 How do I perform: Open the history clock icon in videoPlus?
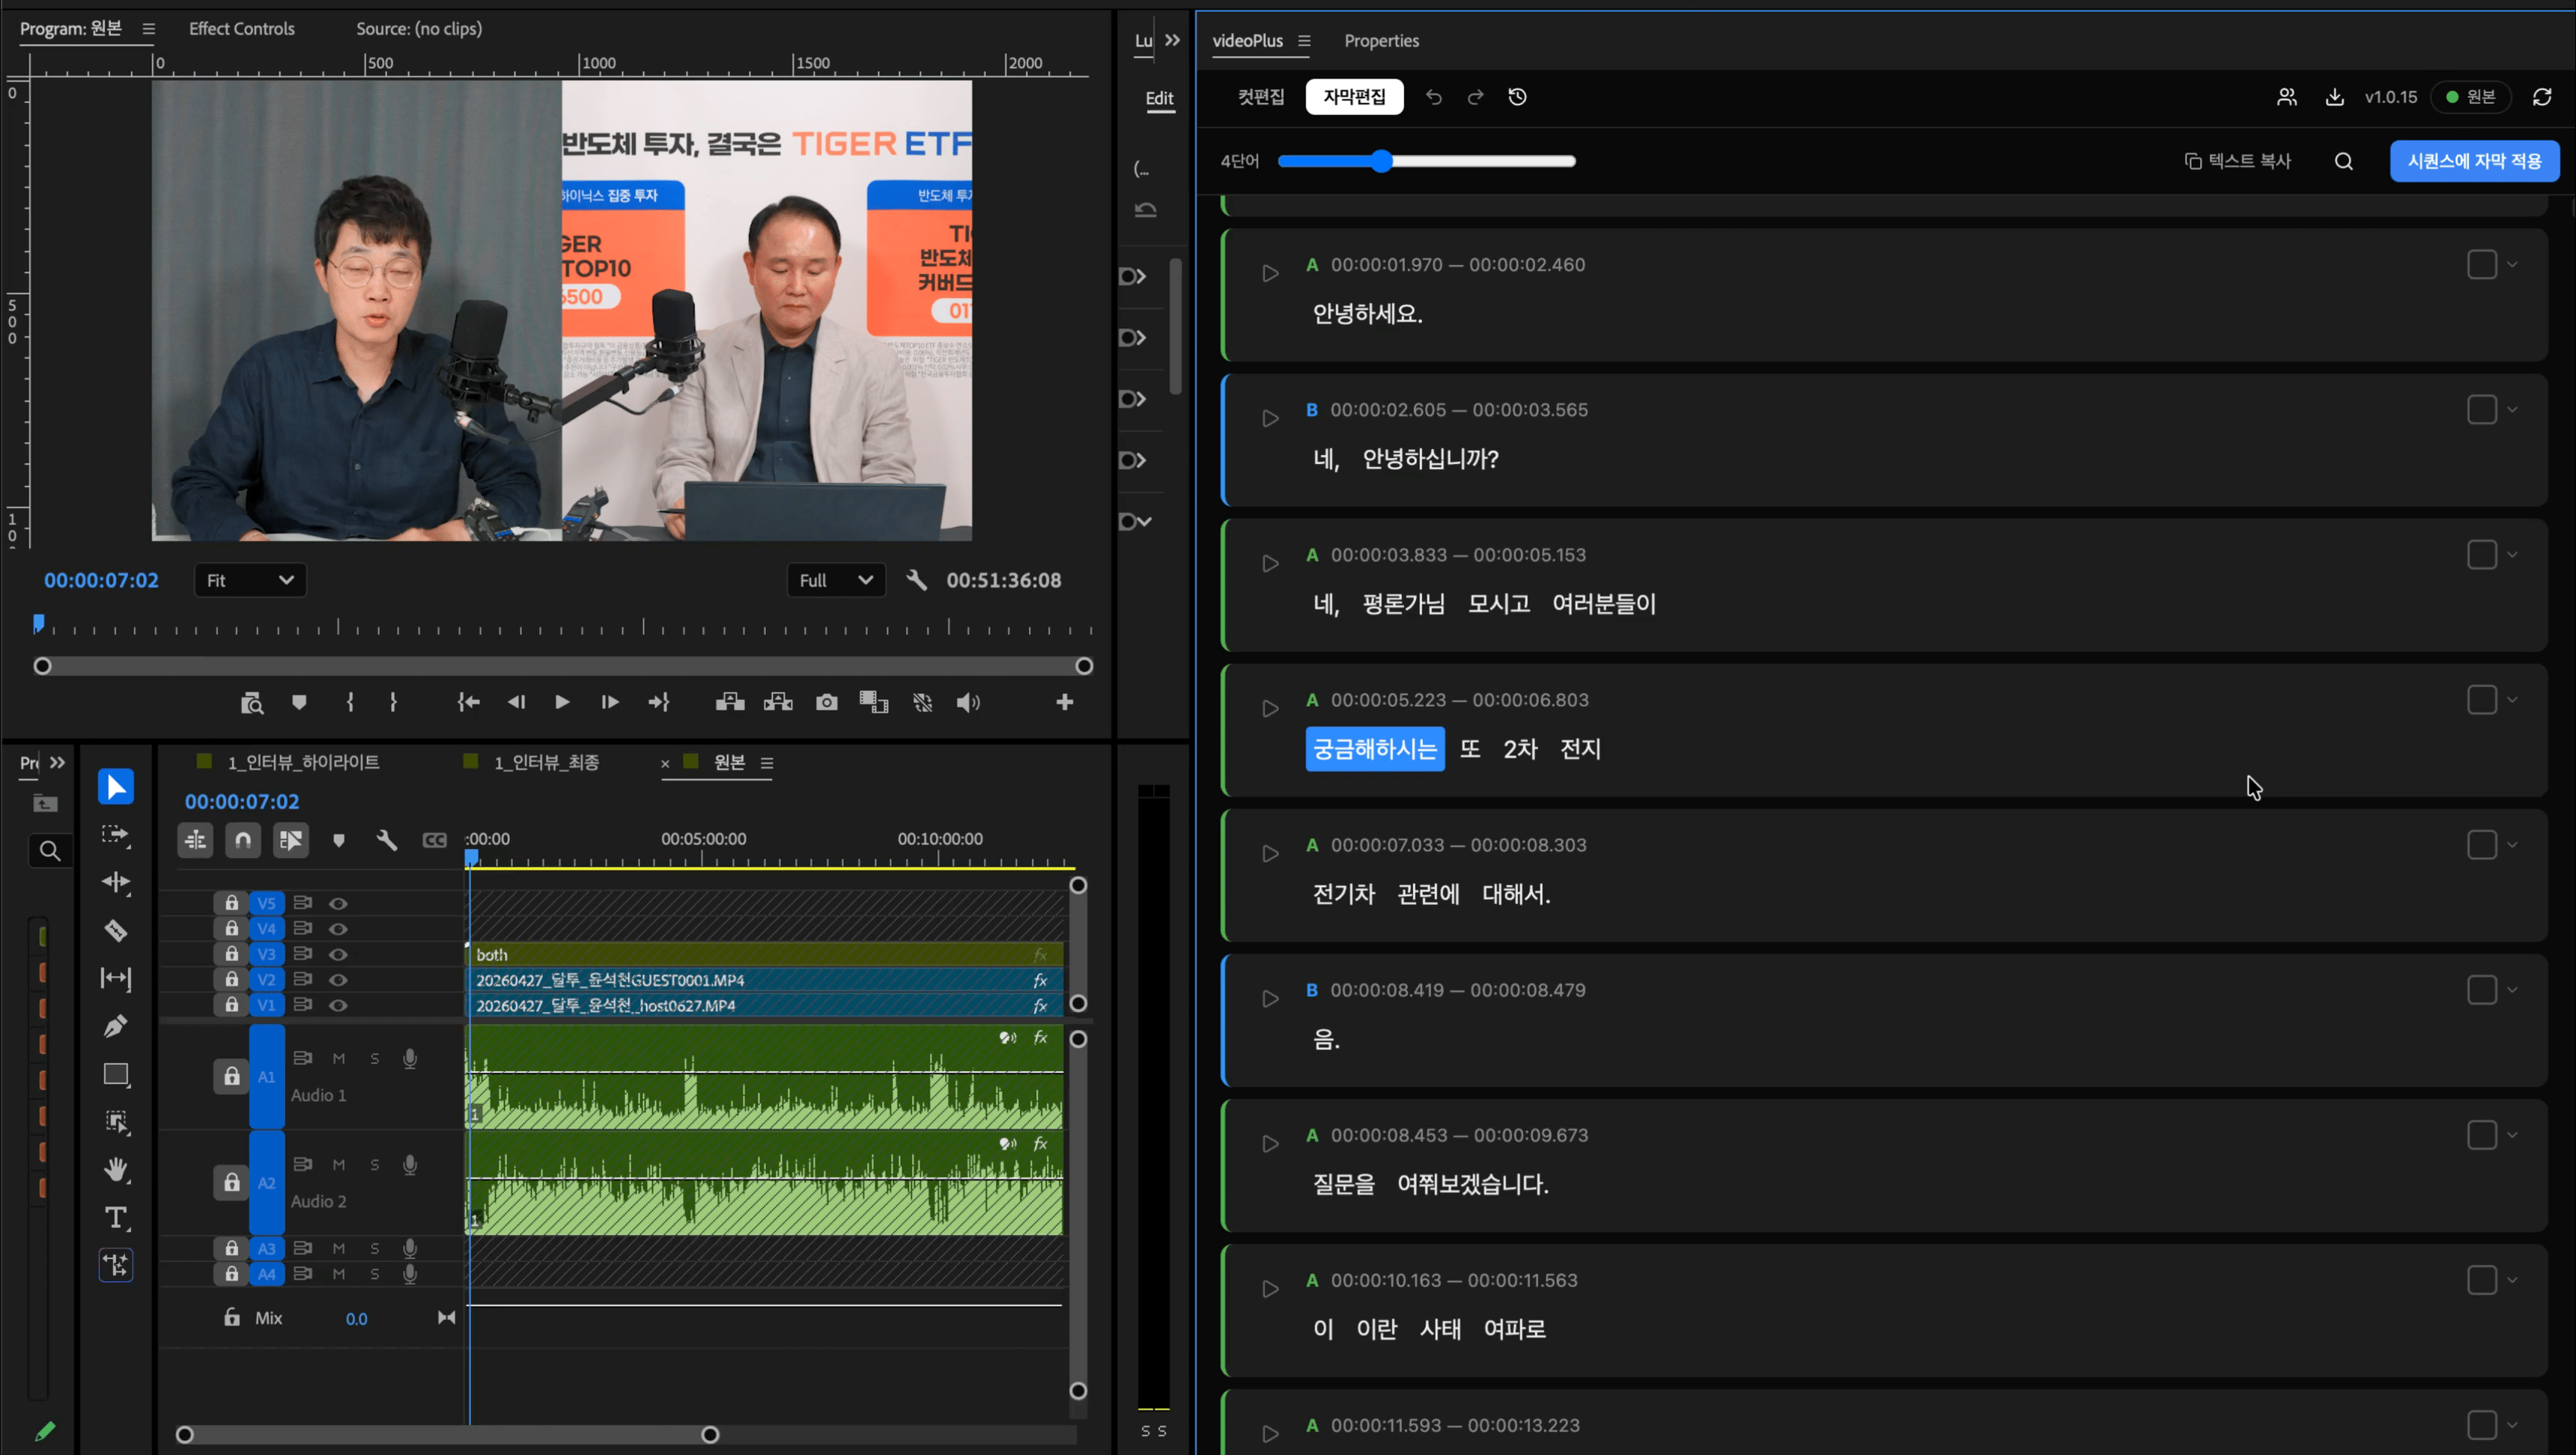(x=1517, y=97)
